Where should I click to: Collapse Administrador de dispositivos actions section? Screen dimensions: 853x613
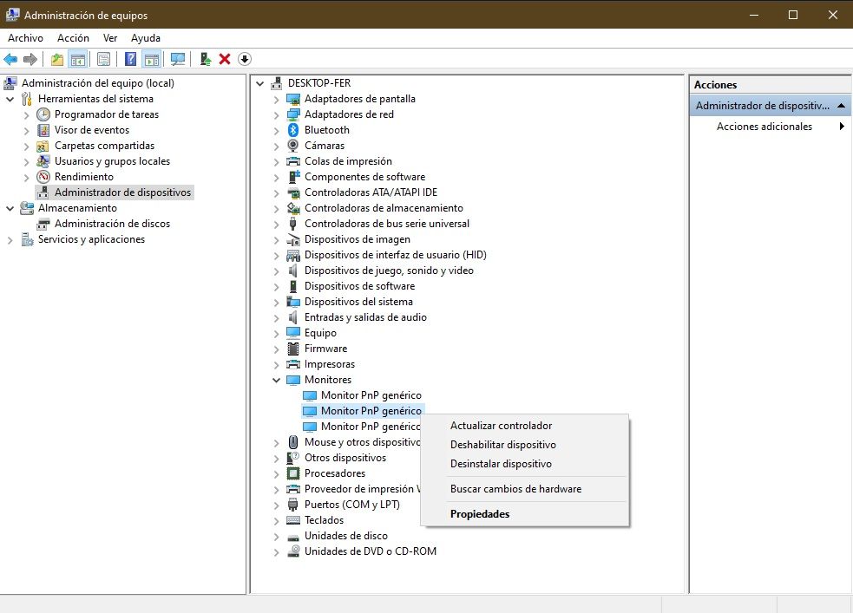pyautogui.click(x=841, y=106)
